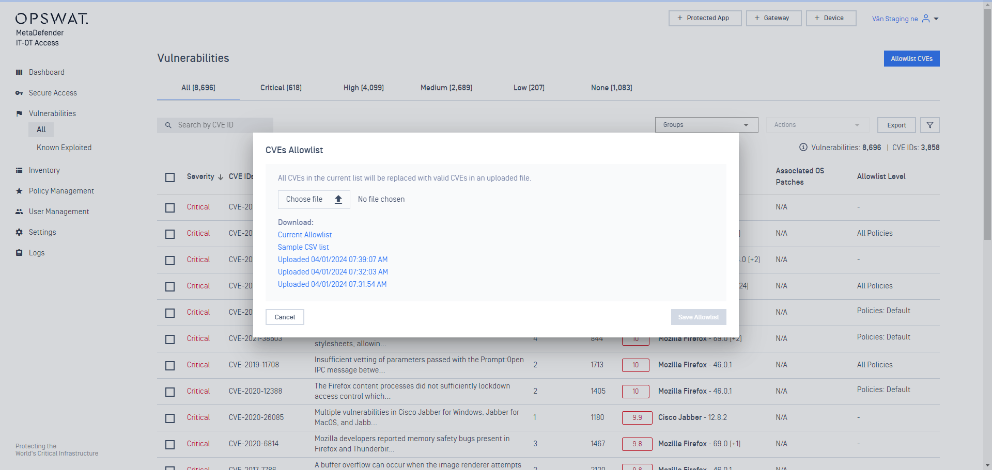The width and height of the screenshot is (992, 470).
Task: Click the 9.8 score badge for CVE-2020-6814
Action: click(x=637, y=444)
